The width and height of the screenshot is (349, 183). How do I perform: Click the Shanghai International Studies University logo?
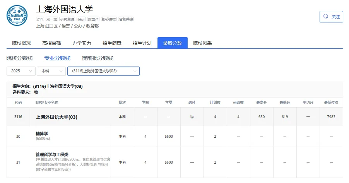click(x=17, y=15)
